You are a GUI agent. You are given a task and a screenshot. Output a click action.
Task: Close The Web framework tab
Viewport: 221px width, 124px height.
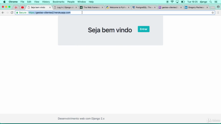click(x=102, y=7)
